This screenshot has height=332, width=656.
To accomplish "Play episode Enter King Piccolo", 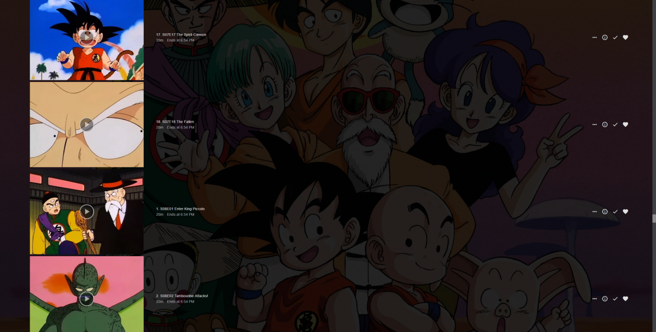I will point(86,211).
